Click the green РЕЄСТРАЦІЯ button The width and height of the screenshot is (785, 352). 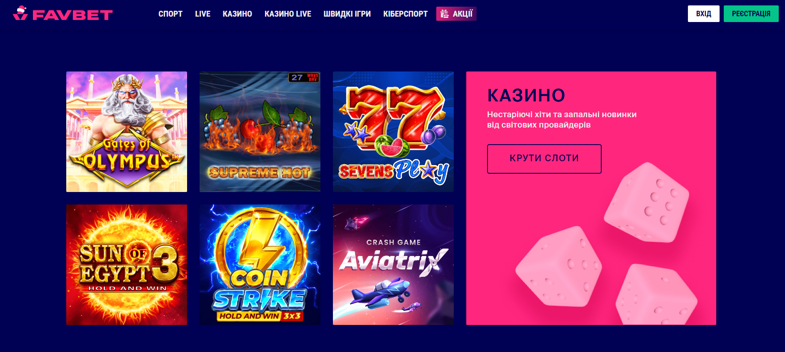(x=751, y=14)
